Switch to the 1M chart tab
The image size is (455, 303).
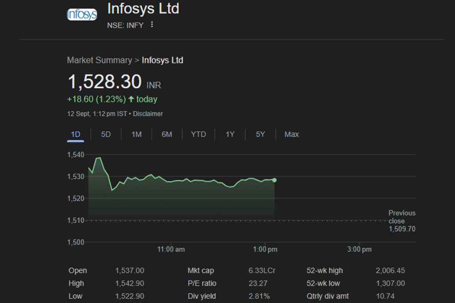point(136,134)
